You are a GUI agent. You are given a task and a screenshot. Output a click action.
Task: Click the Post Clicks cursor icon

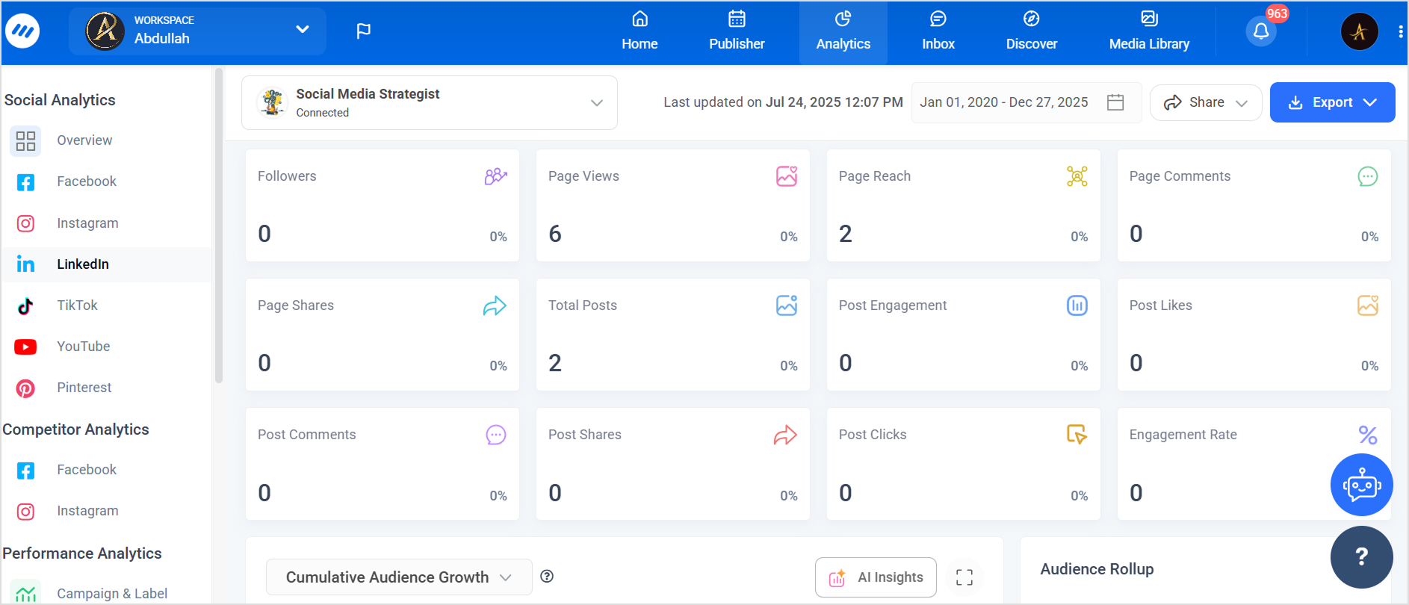coord(1077,435)
